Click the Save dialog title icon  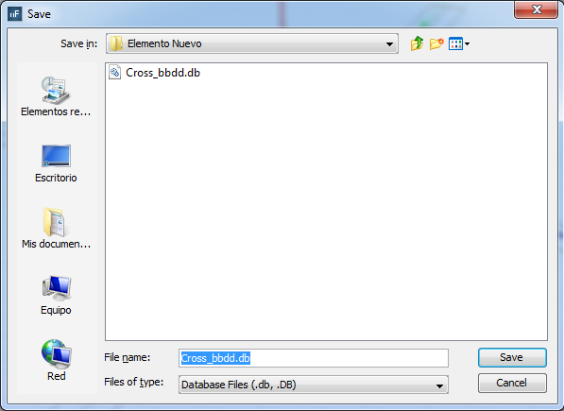(14, 14)
